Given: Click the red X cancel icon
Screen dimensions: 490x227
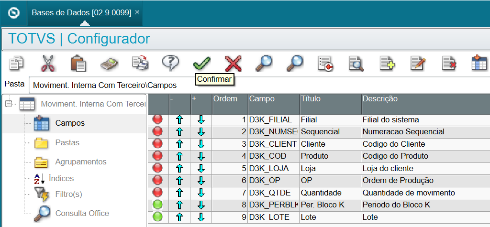Looking at the screenshot, I should [x=234, y=64].
